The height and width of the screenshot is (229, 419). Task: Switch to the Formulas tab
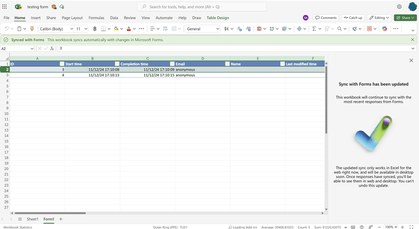pyautogui.click(x=97, y=18)
